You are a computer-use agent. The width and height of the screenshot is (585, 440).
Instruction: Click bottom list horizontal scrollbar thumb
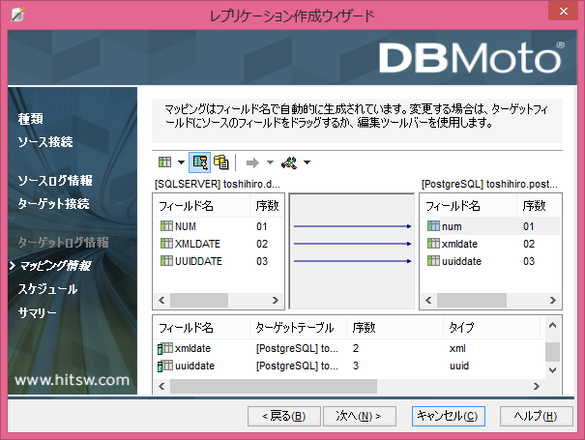point(274,386)
